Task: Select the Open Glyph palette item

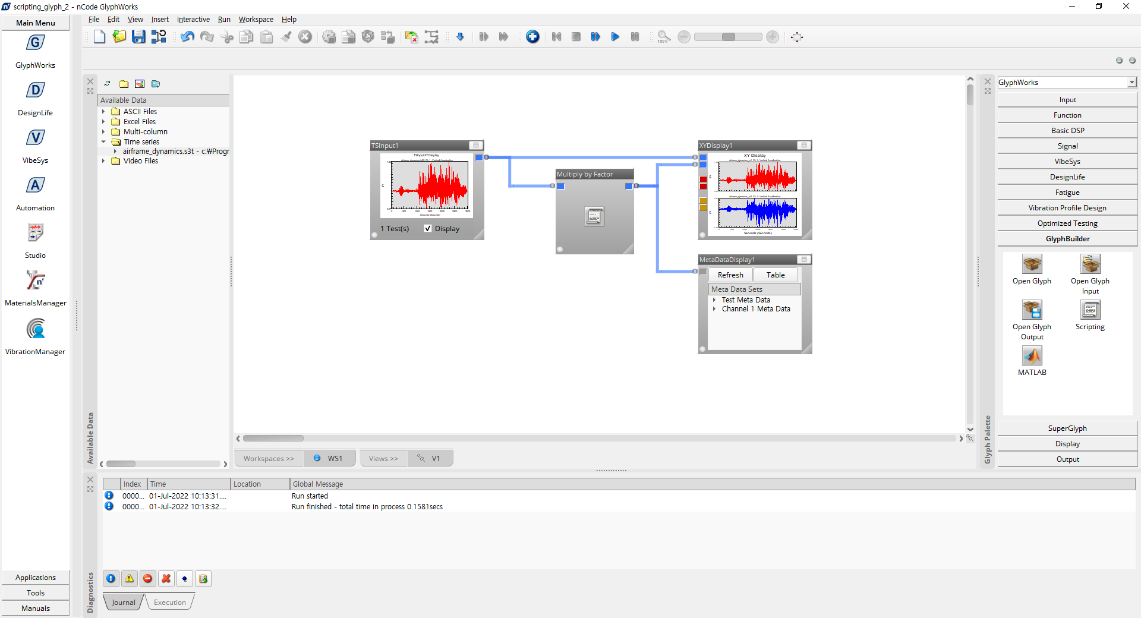Action: pos(1032,264)
